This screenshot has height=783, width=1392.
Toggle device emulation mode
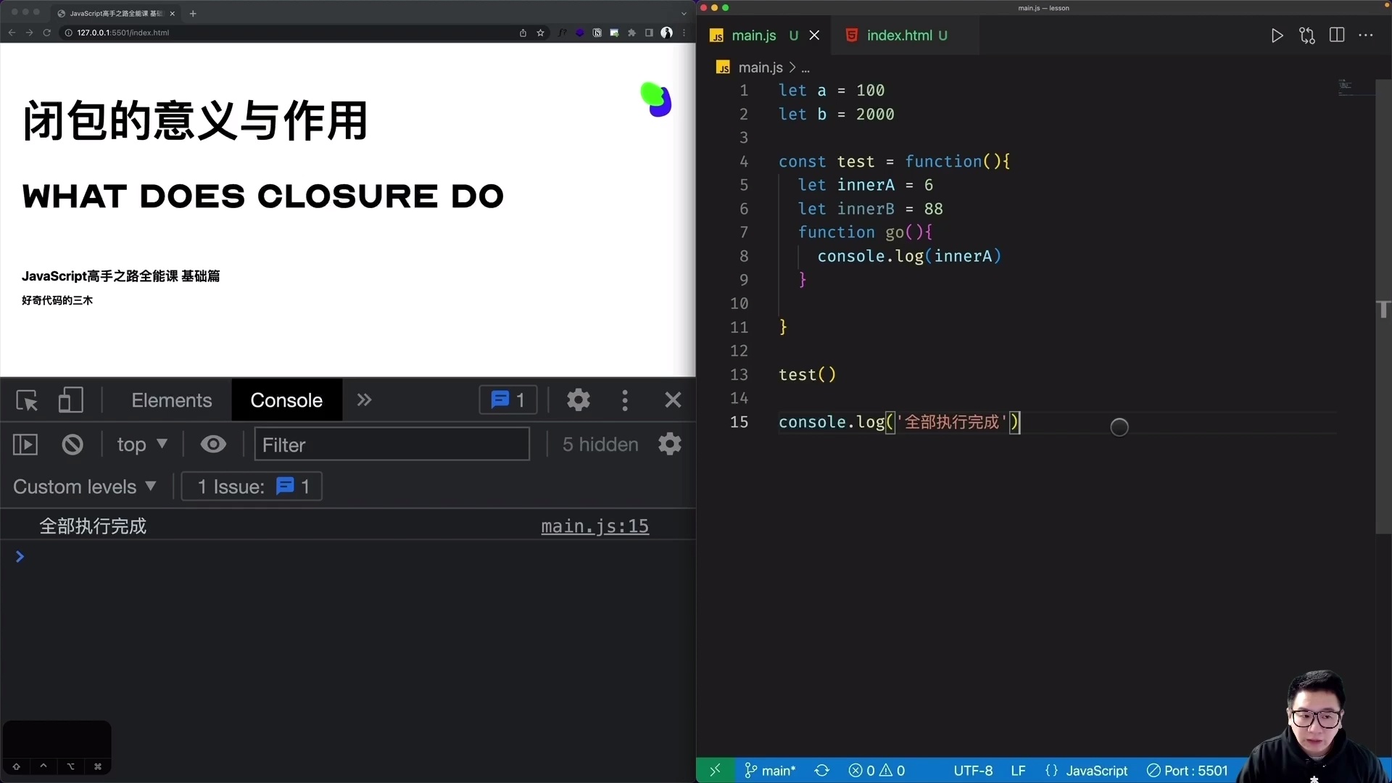click(x=70, y=400)
